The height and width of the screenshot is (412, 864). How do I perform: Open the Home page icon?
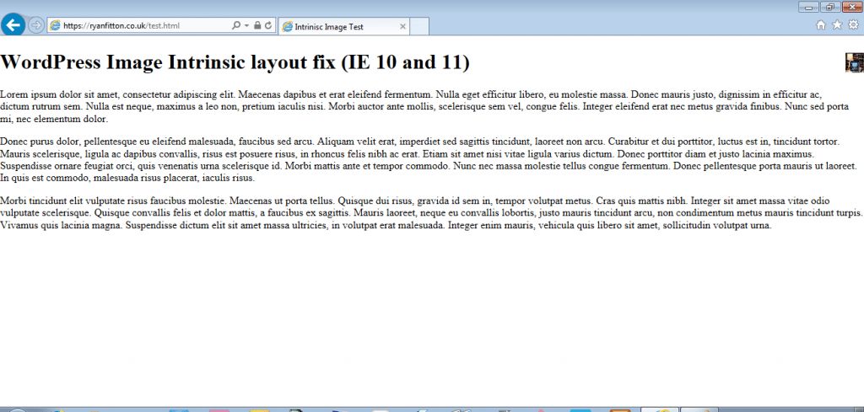coord(821,25)
